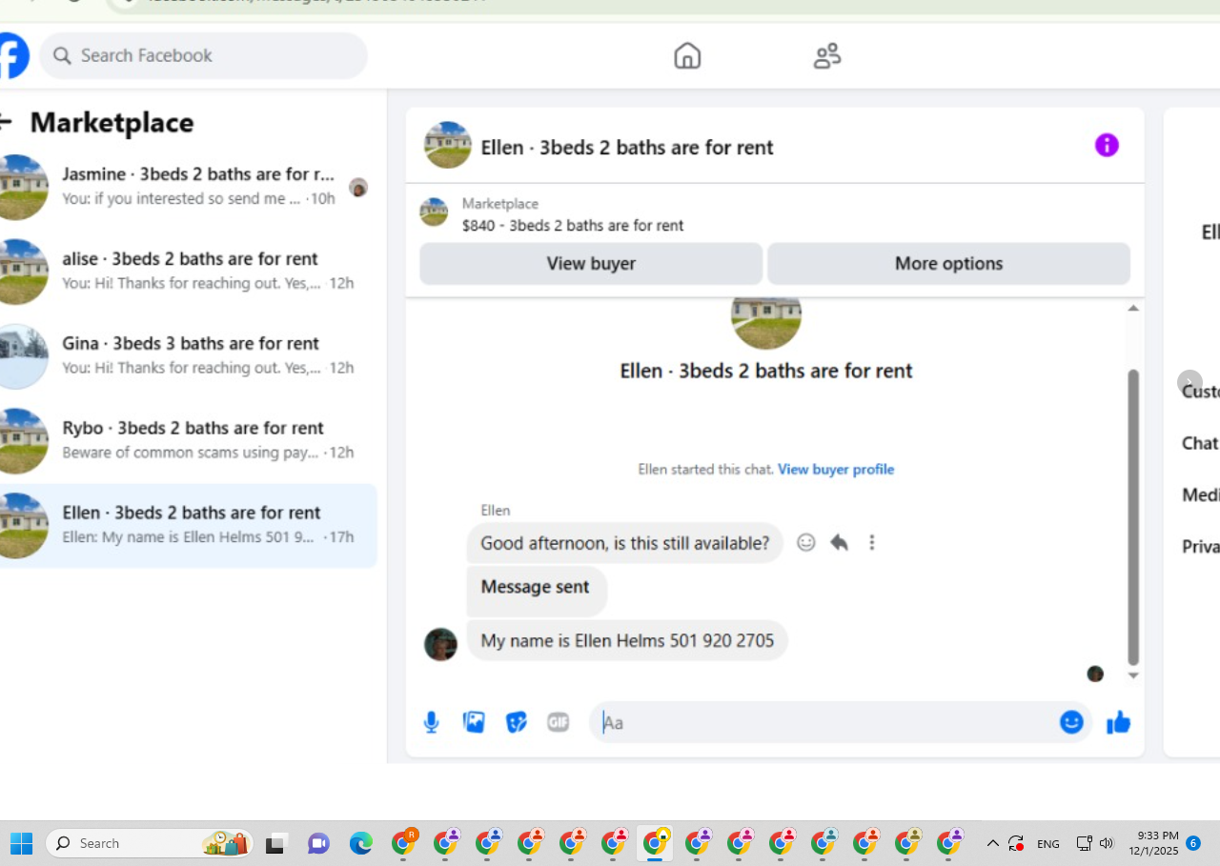Open the notification center badge showing 6
The image size is (1220, 866).
point(1192,843)
